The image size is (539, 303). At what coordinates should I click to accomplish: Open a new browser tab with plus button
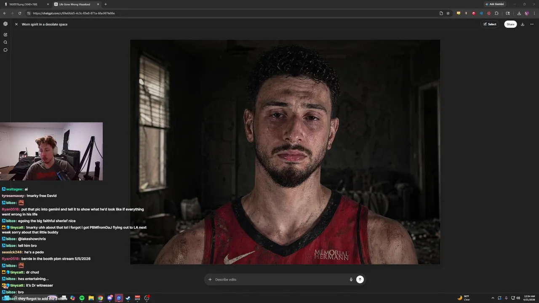point(105,4)
